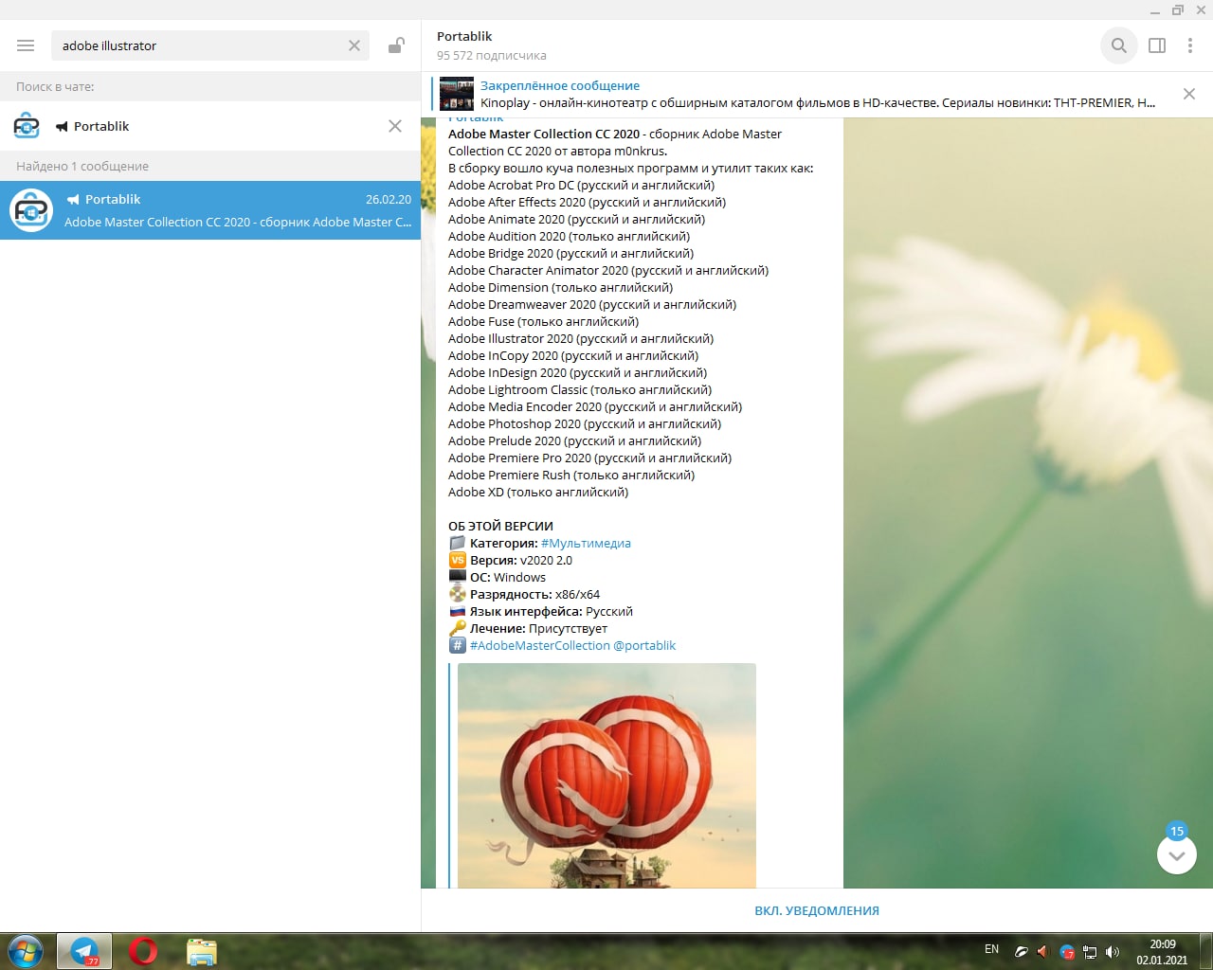Click the computer emoji beside 'ОС: Windows'

pos(457,578)
